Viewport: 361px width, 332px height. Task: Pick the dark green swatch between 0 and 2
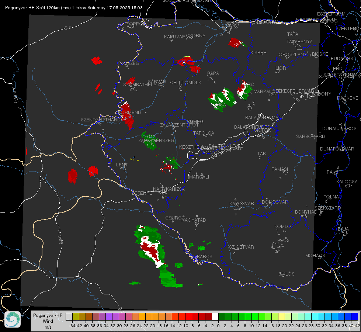222,317
